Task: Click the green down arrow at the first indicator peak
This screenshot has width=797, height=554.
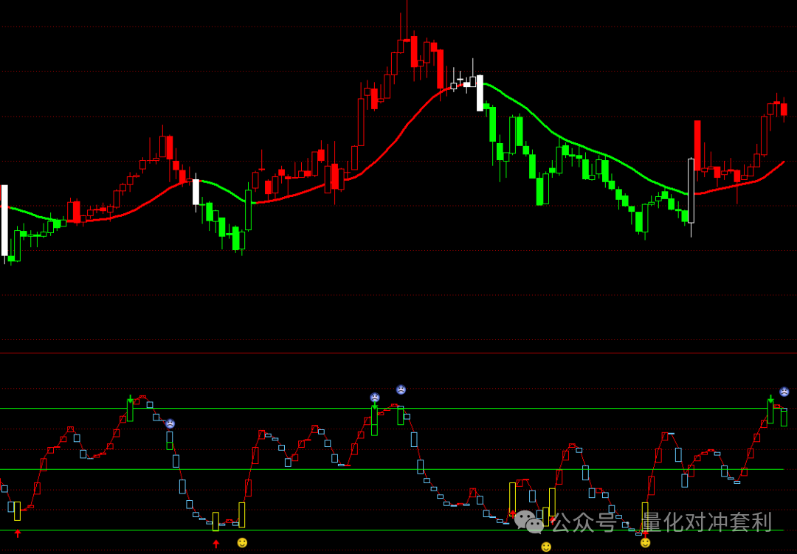Action: pyautogui.click(x=130, y=400)
